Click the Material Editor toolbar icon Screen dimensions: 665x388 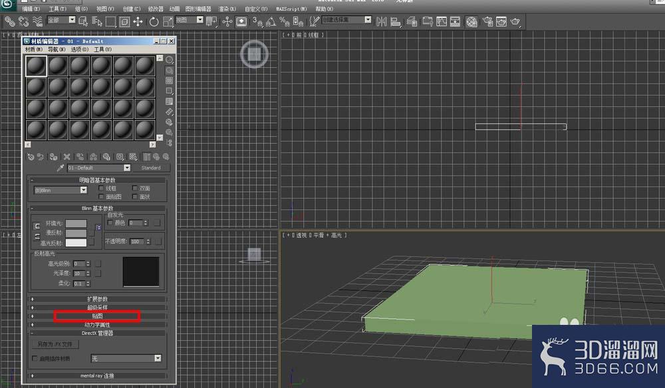(x=471, y=22)
